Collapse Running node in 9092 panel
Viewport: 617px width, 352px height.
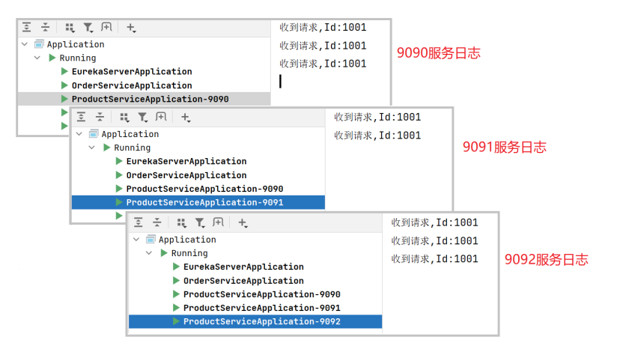149,253
